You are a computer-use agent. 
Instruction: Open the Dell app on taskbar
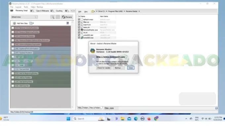click(143, 119)
